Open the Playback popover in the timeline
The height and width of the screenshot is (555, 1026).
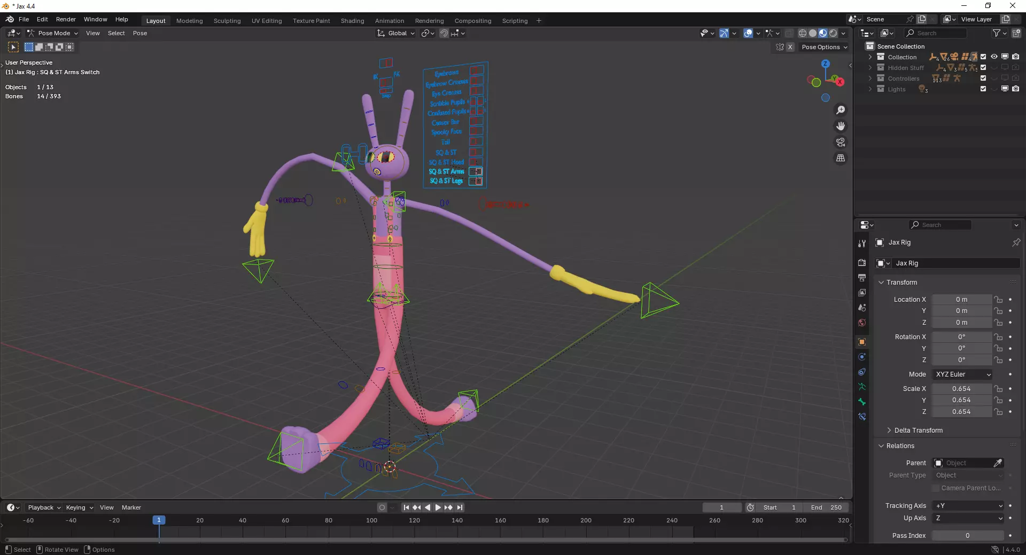44,507
